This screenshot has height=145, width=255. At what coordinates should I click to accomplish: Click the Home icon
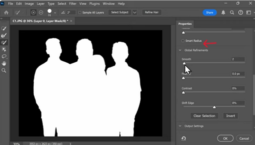coord(6,12)
